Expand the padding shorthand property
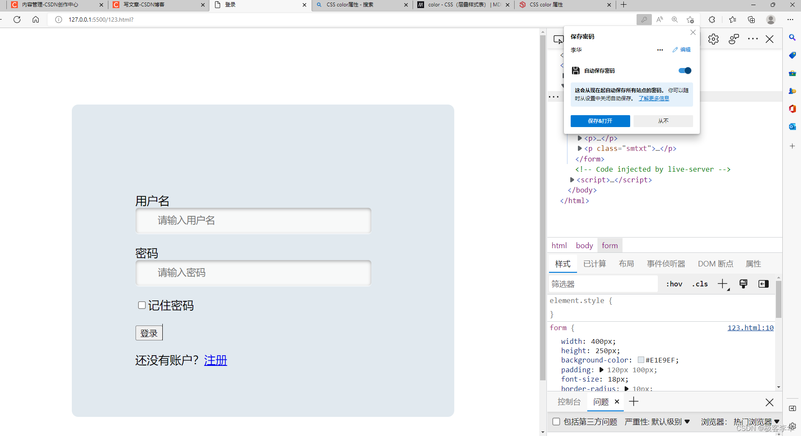This screenshot has width=801, height=436. (601, 370)
